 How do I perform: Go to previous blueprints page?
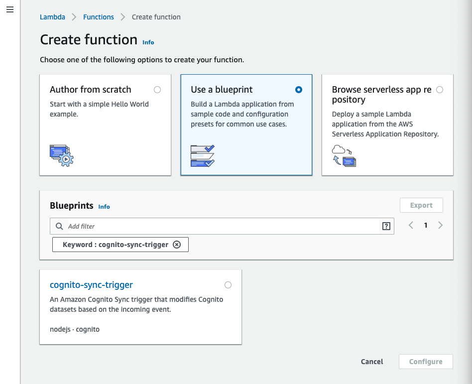click(411, 225)
